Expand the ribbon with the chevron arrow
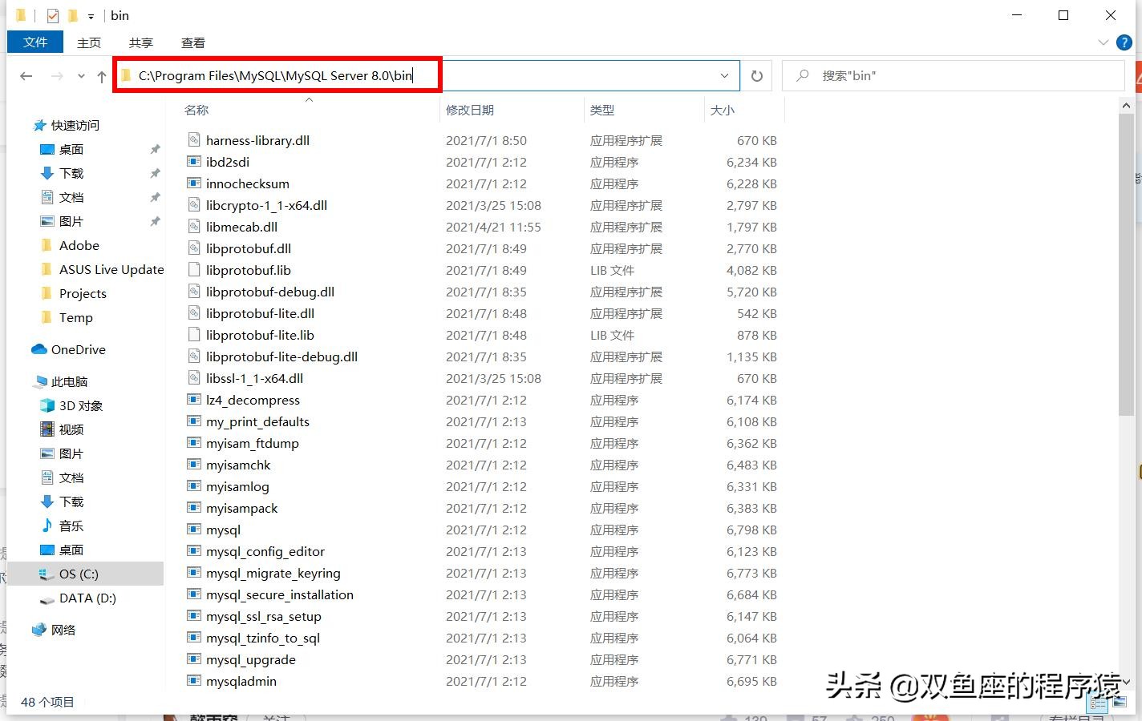This screenshot has width=1142, height=721. click(x=1104, y=42)
